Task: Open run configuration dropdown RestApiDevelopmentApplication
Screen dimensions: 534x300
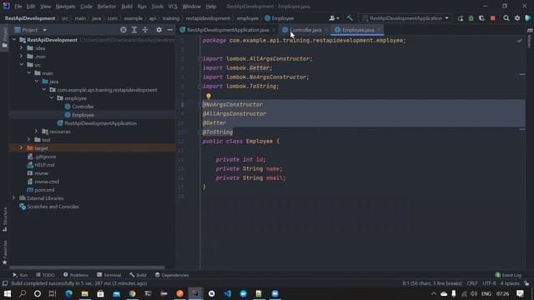Action: (x=406, y=18)
